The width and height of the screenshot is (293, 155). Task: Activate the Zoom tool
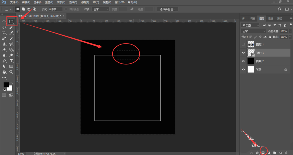[11, 72]
